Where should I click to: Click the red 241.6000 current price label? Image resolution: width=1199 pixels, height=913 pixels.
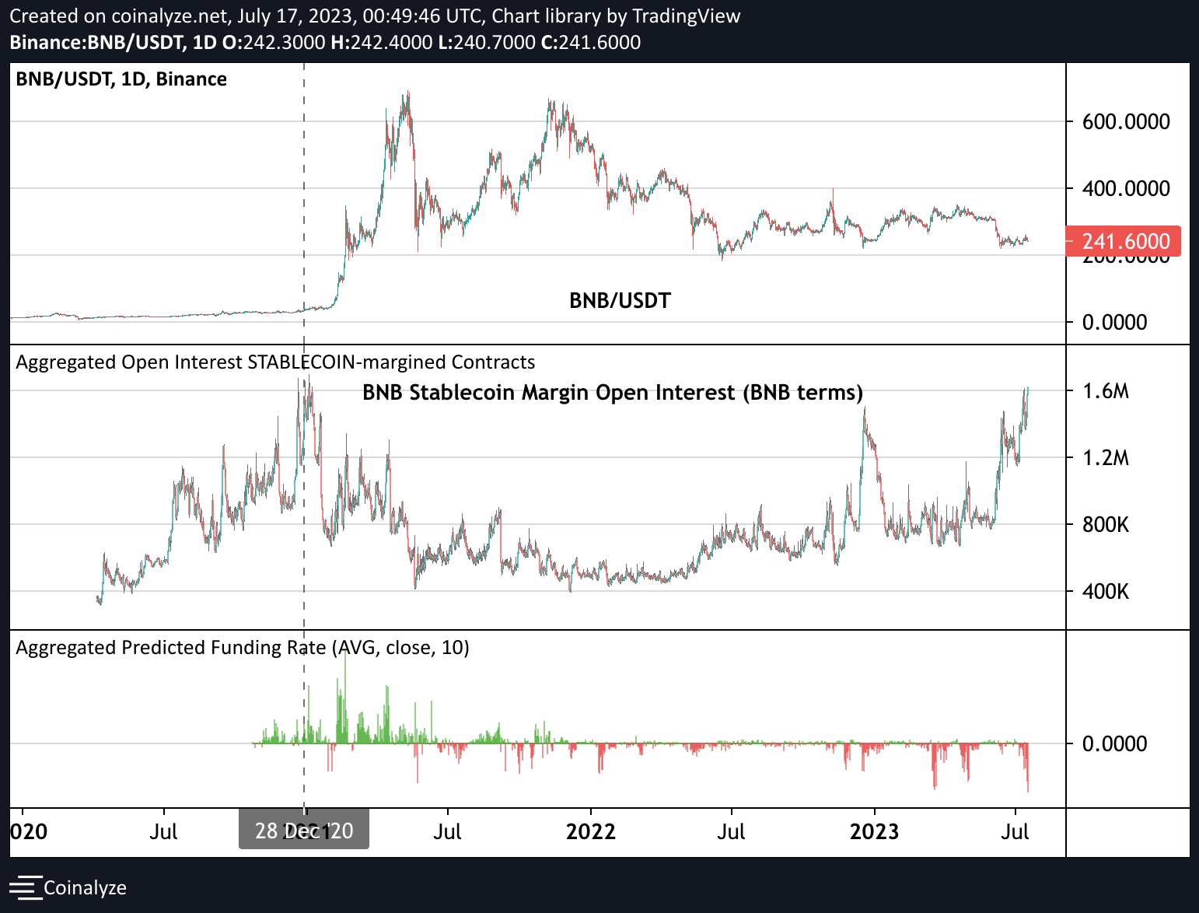pyautogui.click(x=1122, y=241)
